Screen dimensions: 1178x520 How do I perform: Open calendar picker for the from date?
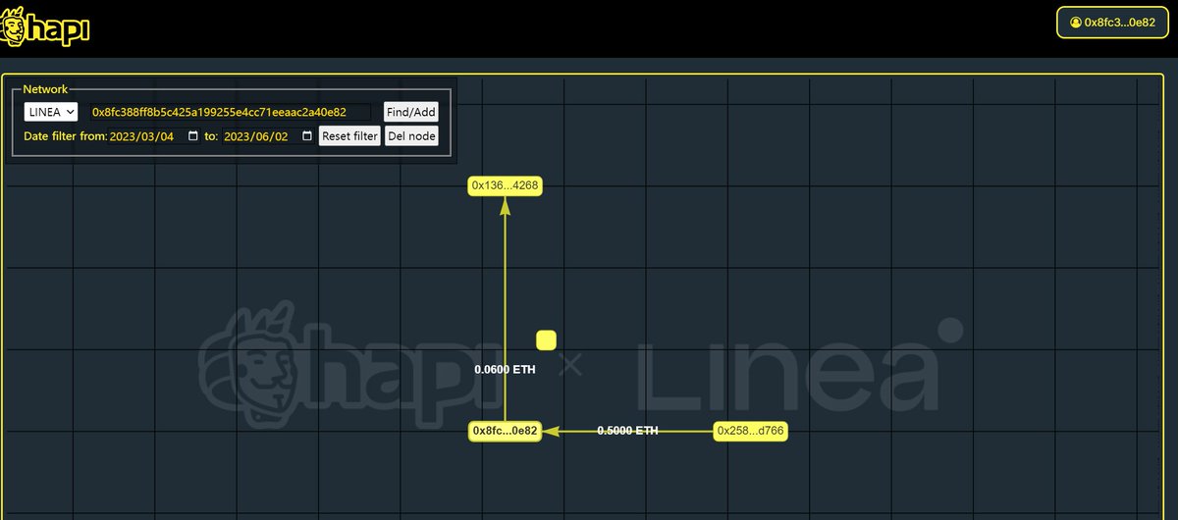tap(192, 136)
